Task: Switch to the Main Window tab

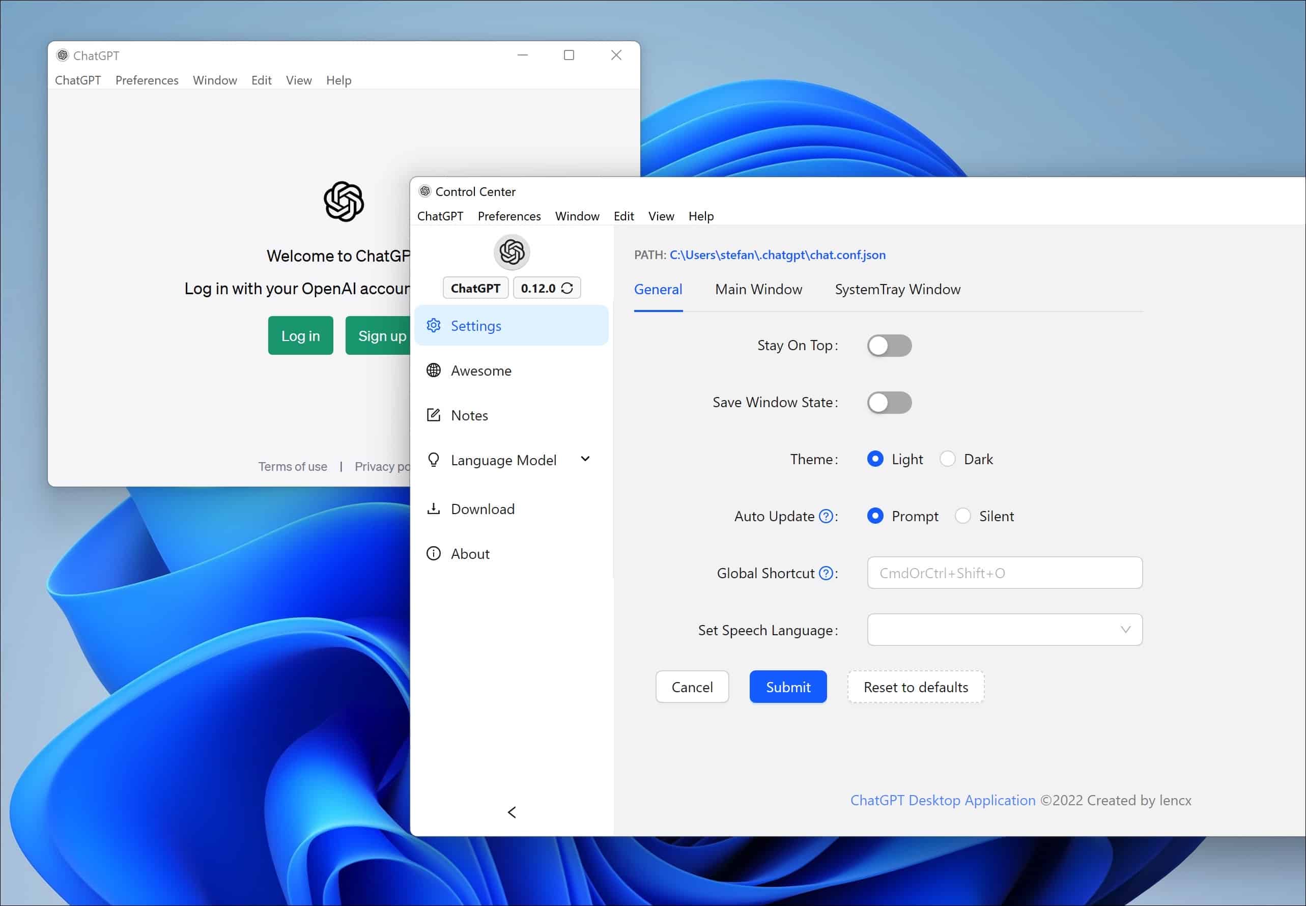Action: 758,290
